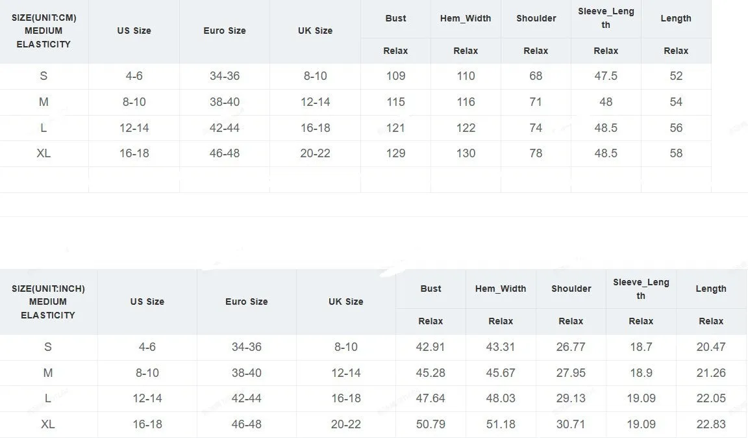Select the length value 58 for XL
The width and height of the screenshot is (748, 438).
click(676, 153)
